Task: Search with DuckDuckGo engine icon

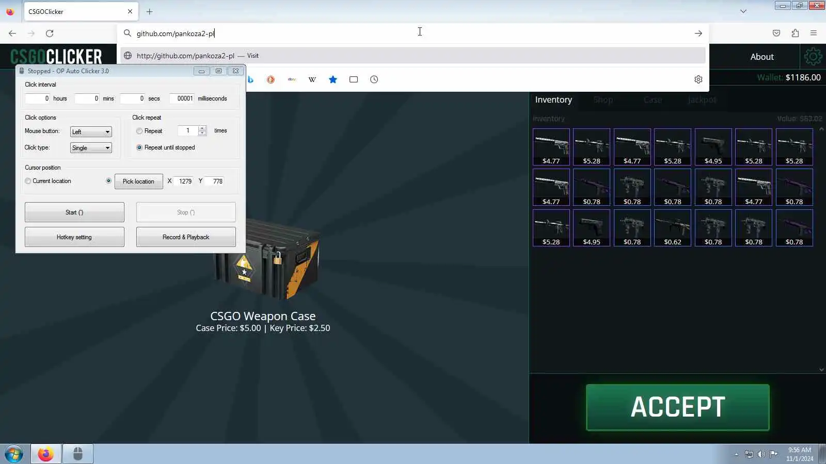Action: (271, 79)
